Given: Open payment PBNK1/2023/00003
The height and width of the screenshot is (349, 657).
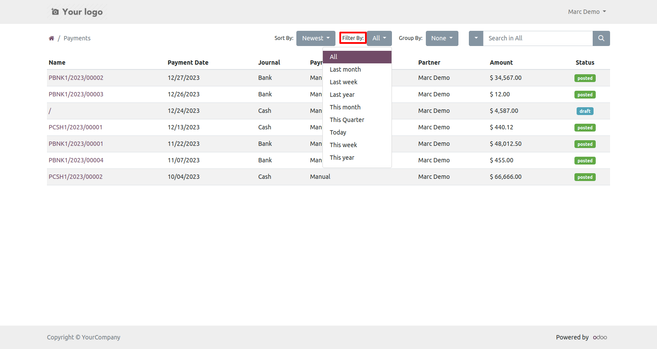Looking at the screenshot, I should (x=76, y=94).
